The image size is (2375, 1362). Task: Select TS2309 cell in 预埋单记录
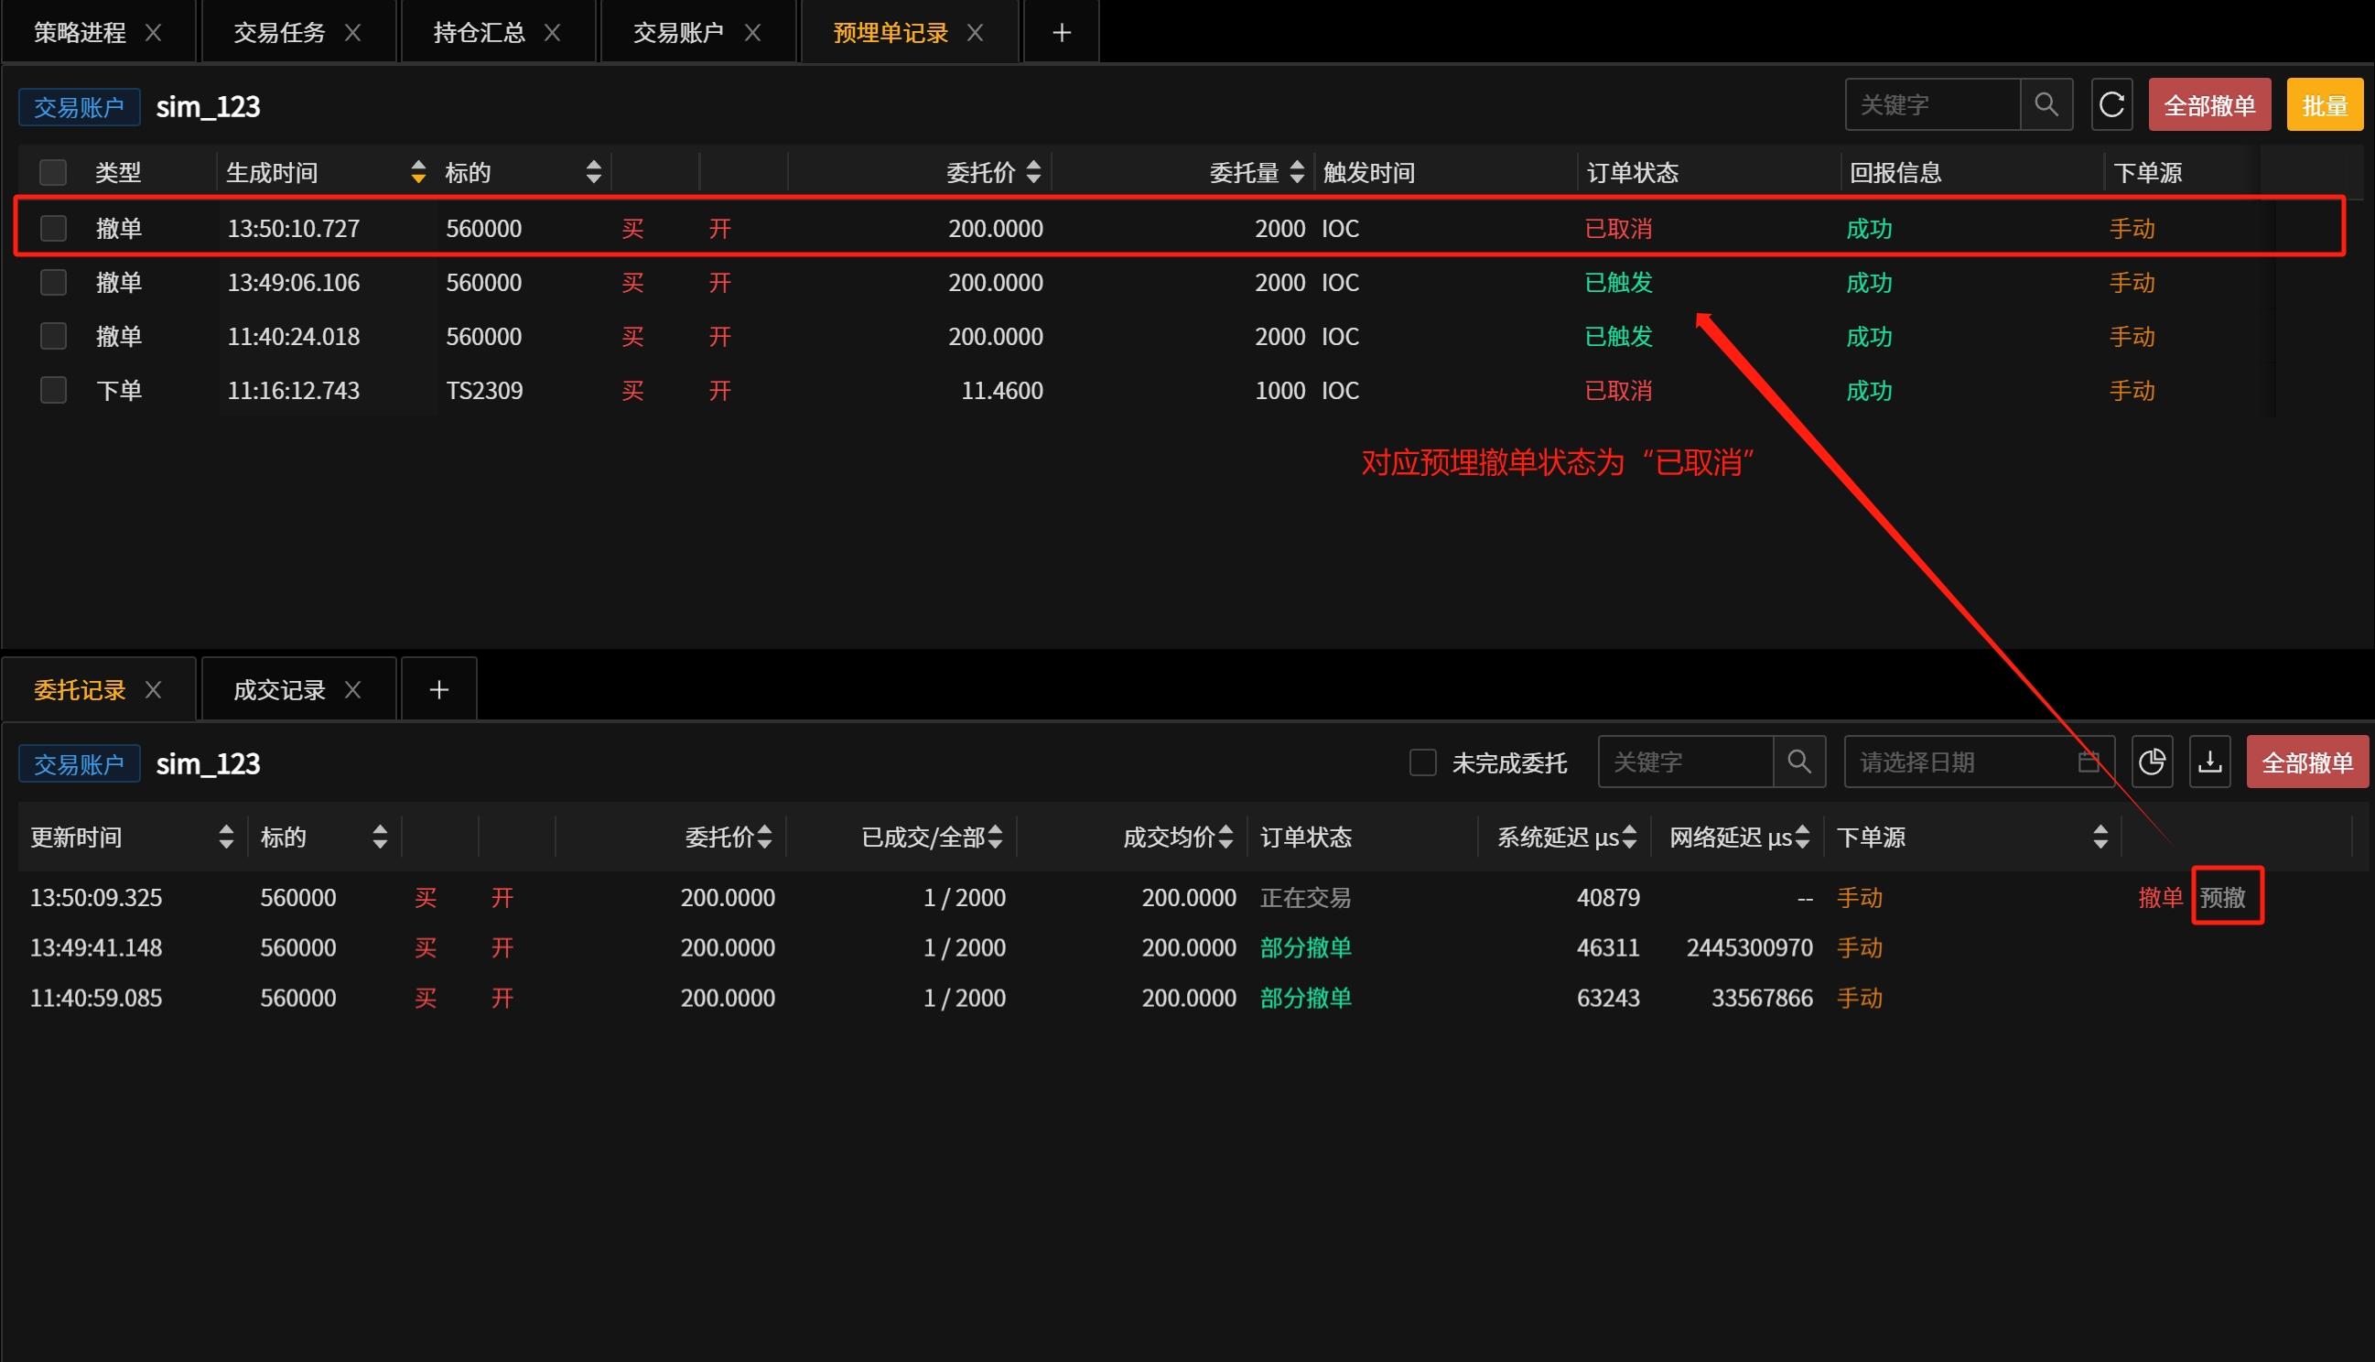pyautogui.click(x=484, y=390)
